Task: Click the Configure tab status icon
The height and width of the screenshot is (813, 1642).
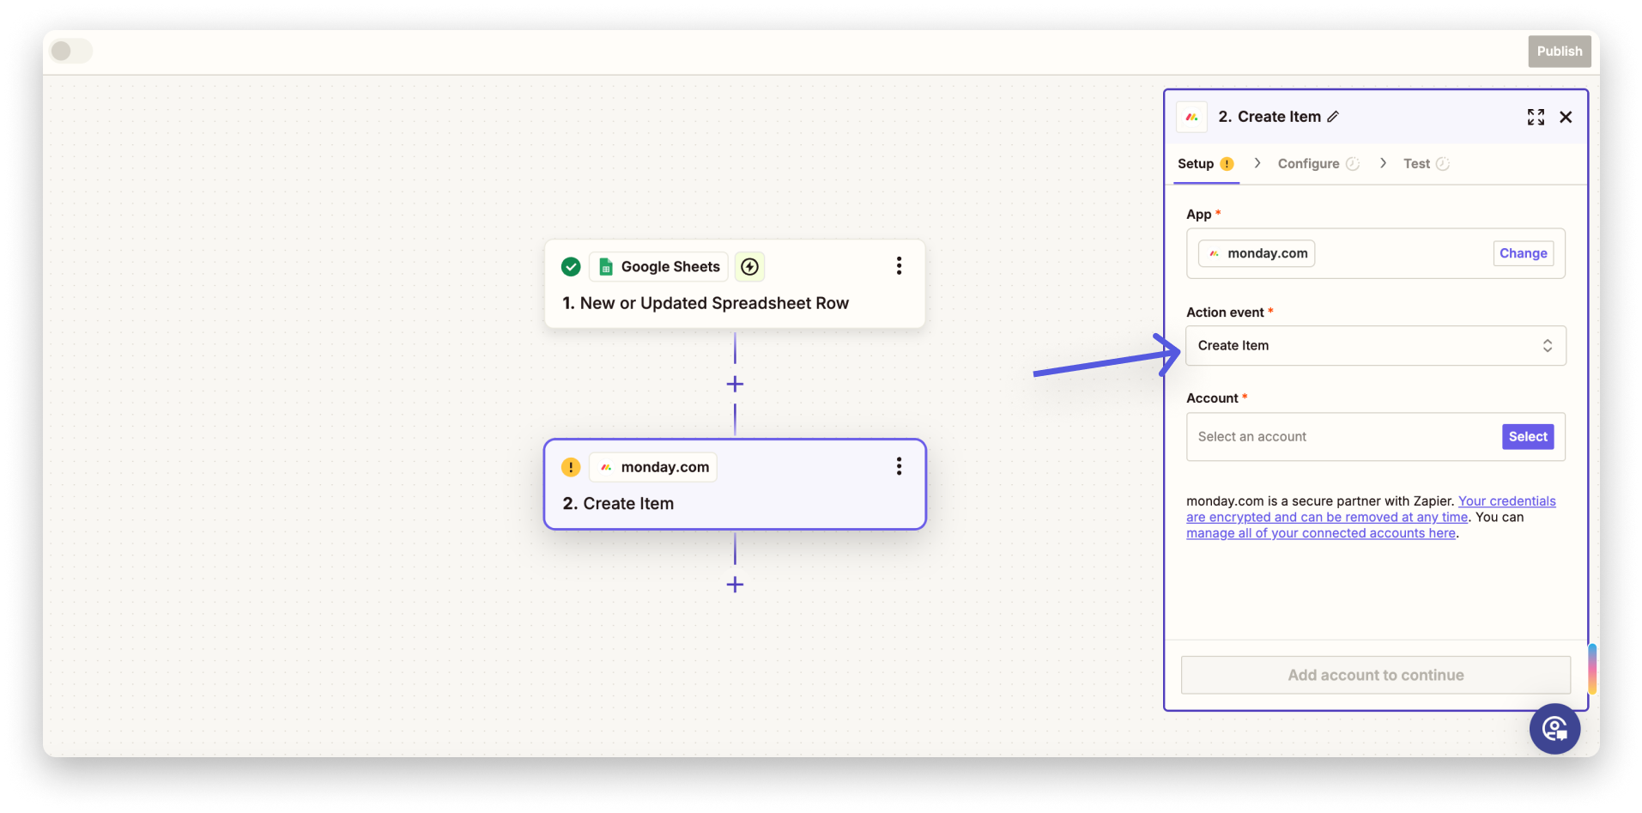Action: 1353,164
